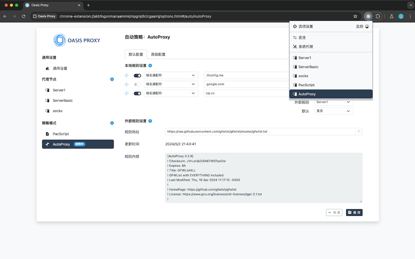Open PacScript strategy in the sidebar

78,134
